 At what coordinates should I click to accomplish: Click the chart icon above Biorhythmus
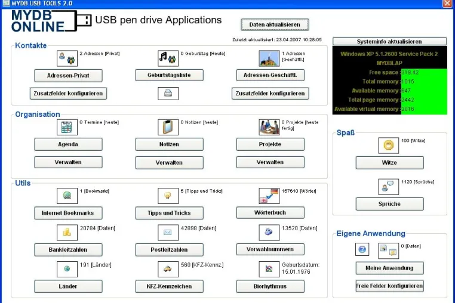(x=269, y=269)
